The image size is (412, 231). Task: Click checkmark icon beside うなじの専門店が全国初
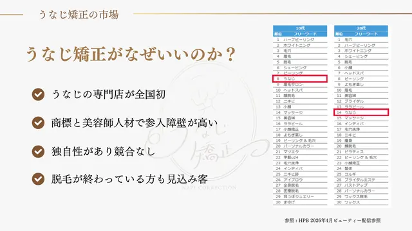(x=38, y=94)
